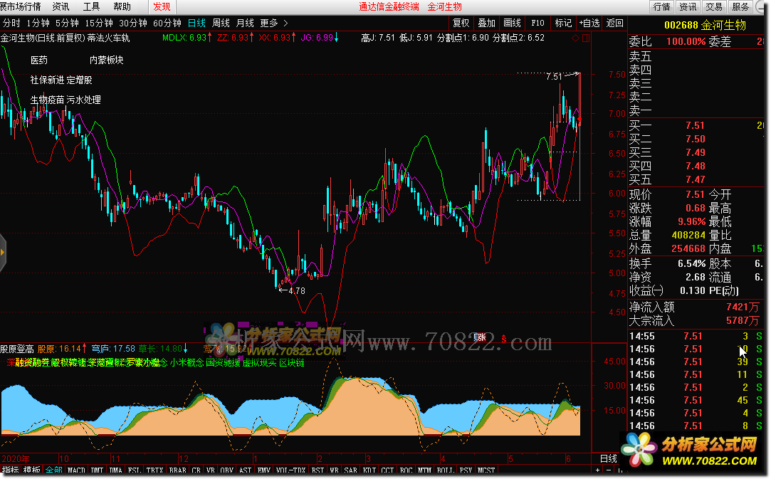Click the red diamond icon above the chart
The height and width of the screenshot is (479, 771).
[575, 38]
